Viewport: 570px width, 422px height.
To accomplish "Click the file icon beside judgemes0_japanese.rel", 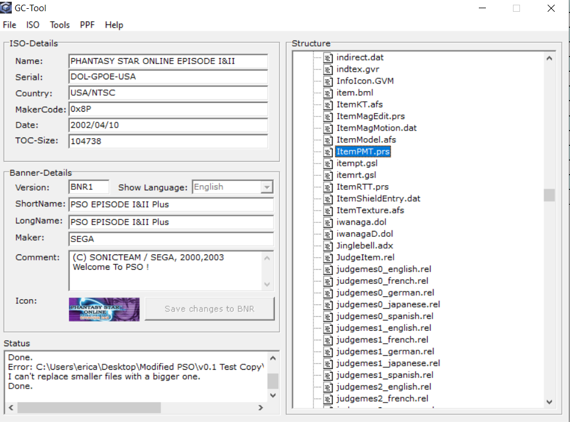I will [x=328, y=304].
